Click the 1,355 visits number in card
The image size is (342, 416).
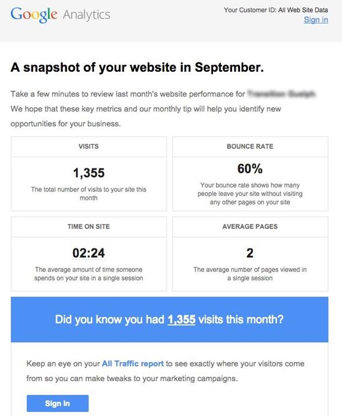tap(89, 173)
